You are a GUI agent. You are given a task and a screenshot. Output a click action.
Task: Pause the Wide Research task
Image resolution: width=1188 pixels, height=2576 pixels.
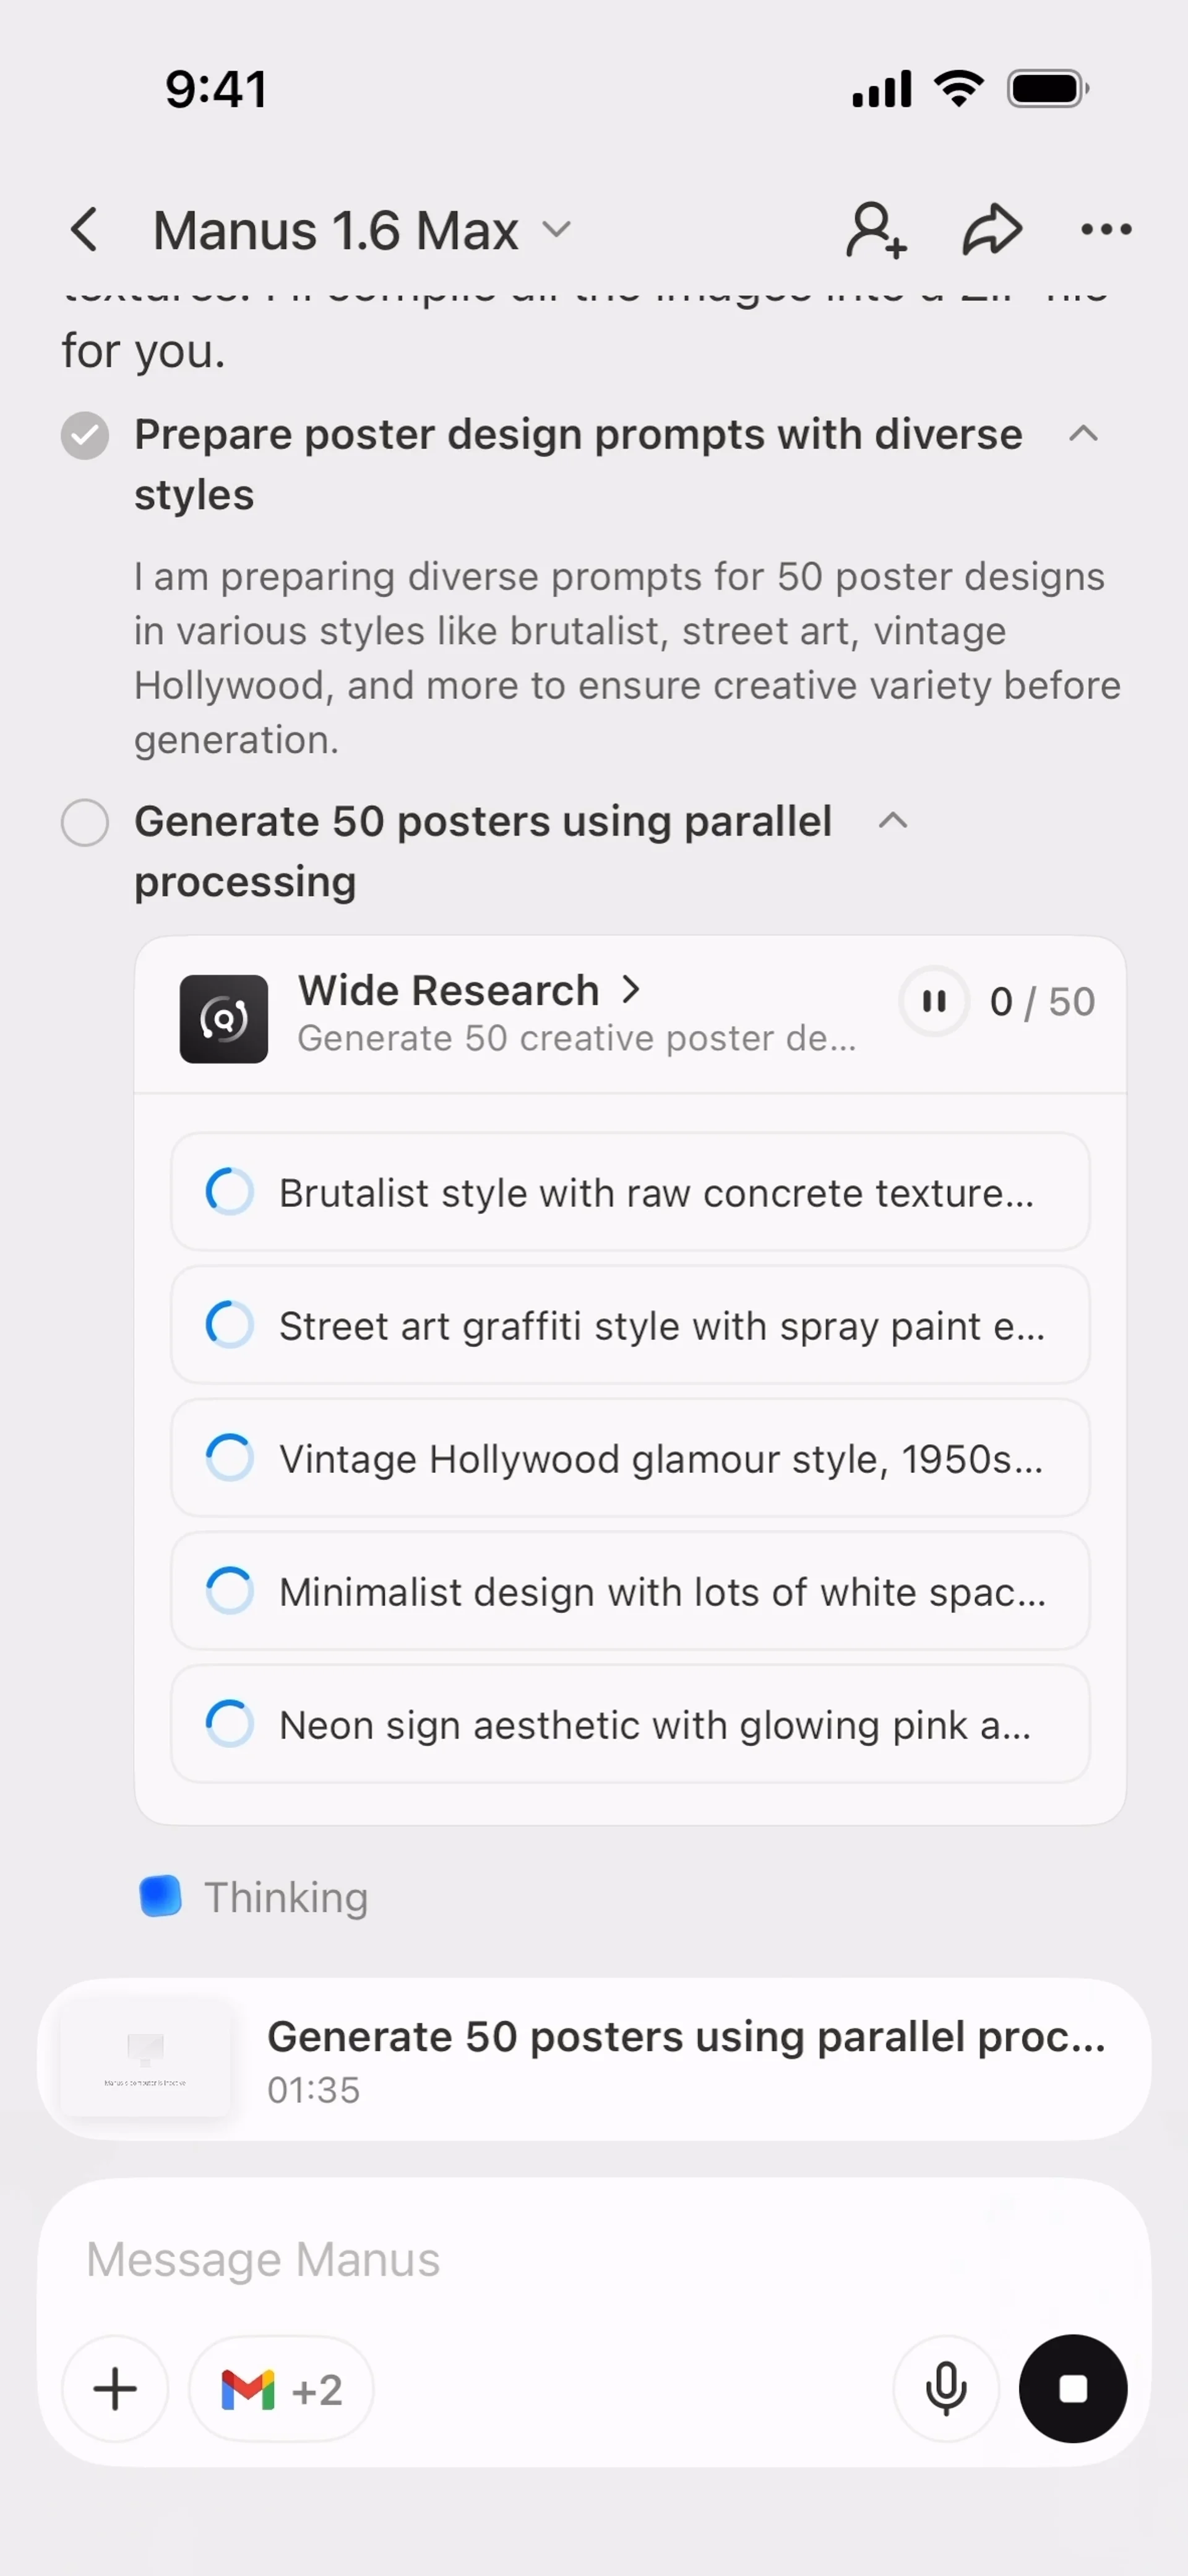point(934,1001)
